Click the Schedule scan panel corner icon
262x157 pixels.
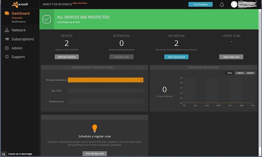tap(146, 117)
